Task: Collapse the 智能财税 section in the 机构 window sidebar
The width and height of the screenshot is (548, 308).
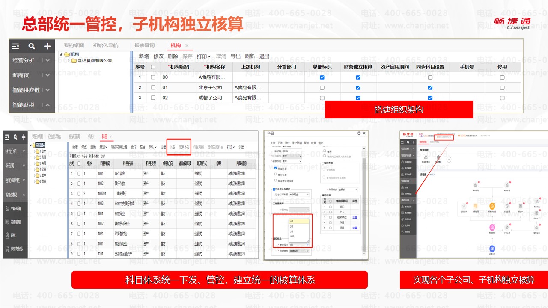Action: [48, 105]
